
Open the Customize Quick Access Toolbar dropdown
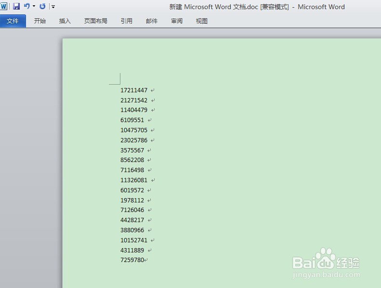pyautogui.click(x=53, y=7)
